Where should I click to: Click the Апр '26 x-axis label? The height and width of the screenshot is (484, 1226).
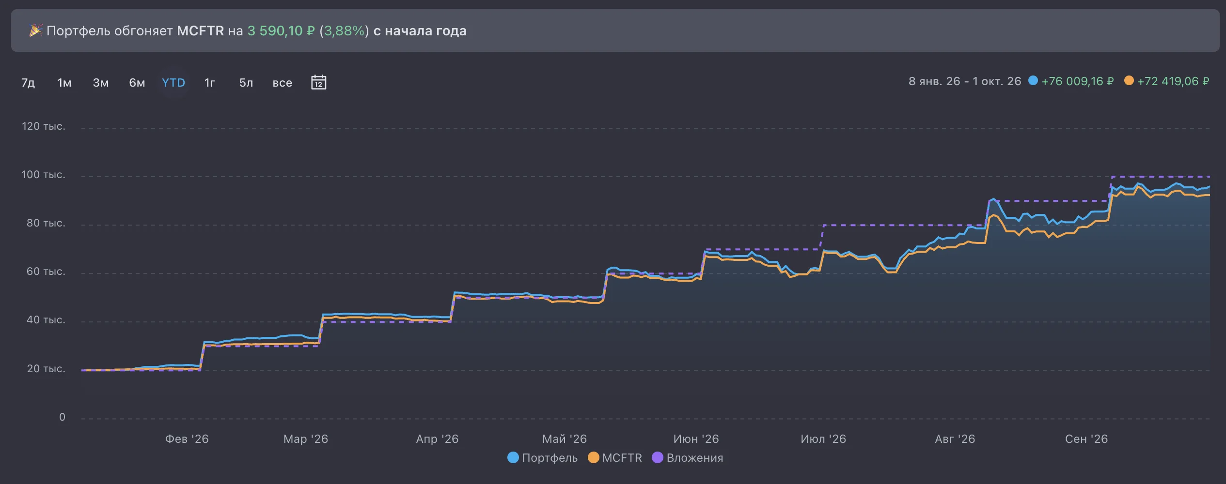pyautogui.click(x=437, y=439)
